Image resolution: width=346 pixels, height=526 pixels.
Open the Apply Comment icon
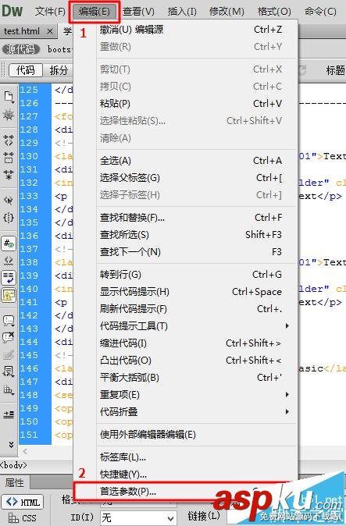coord(9,321)
